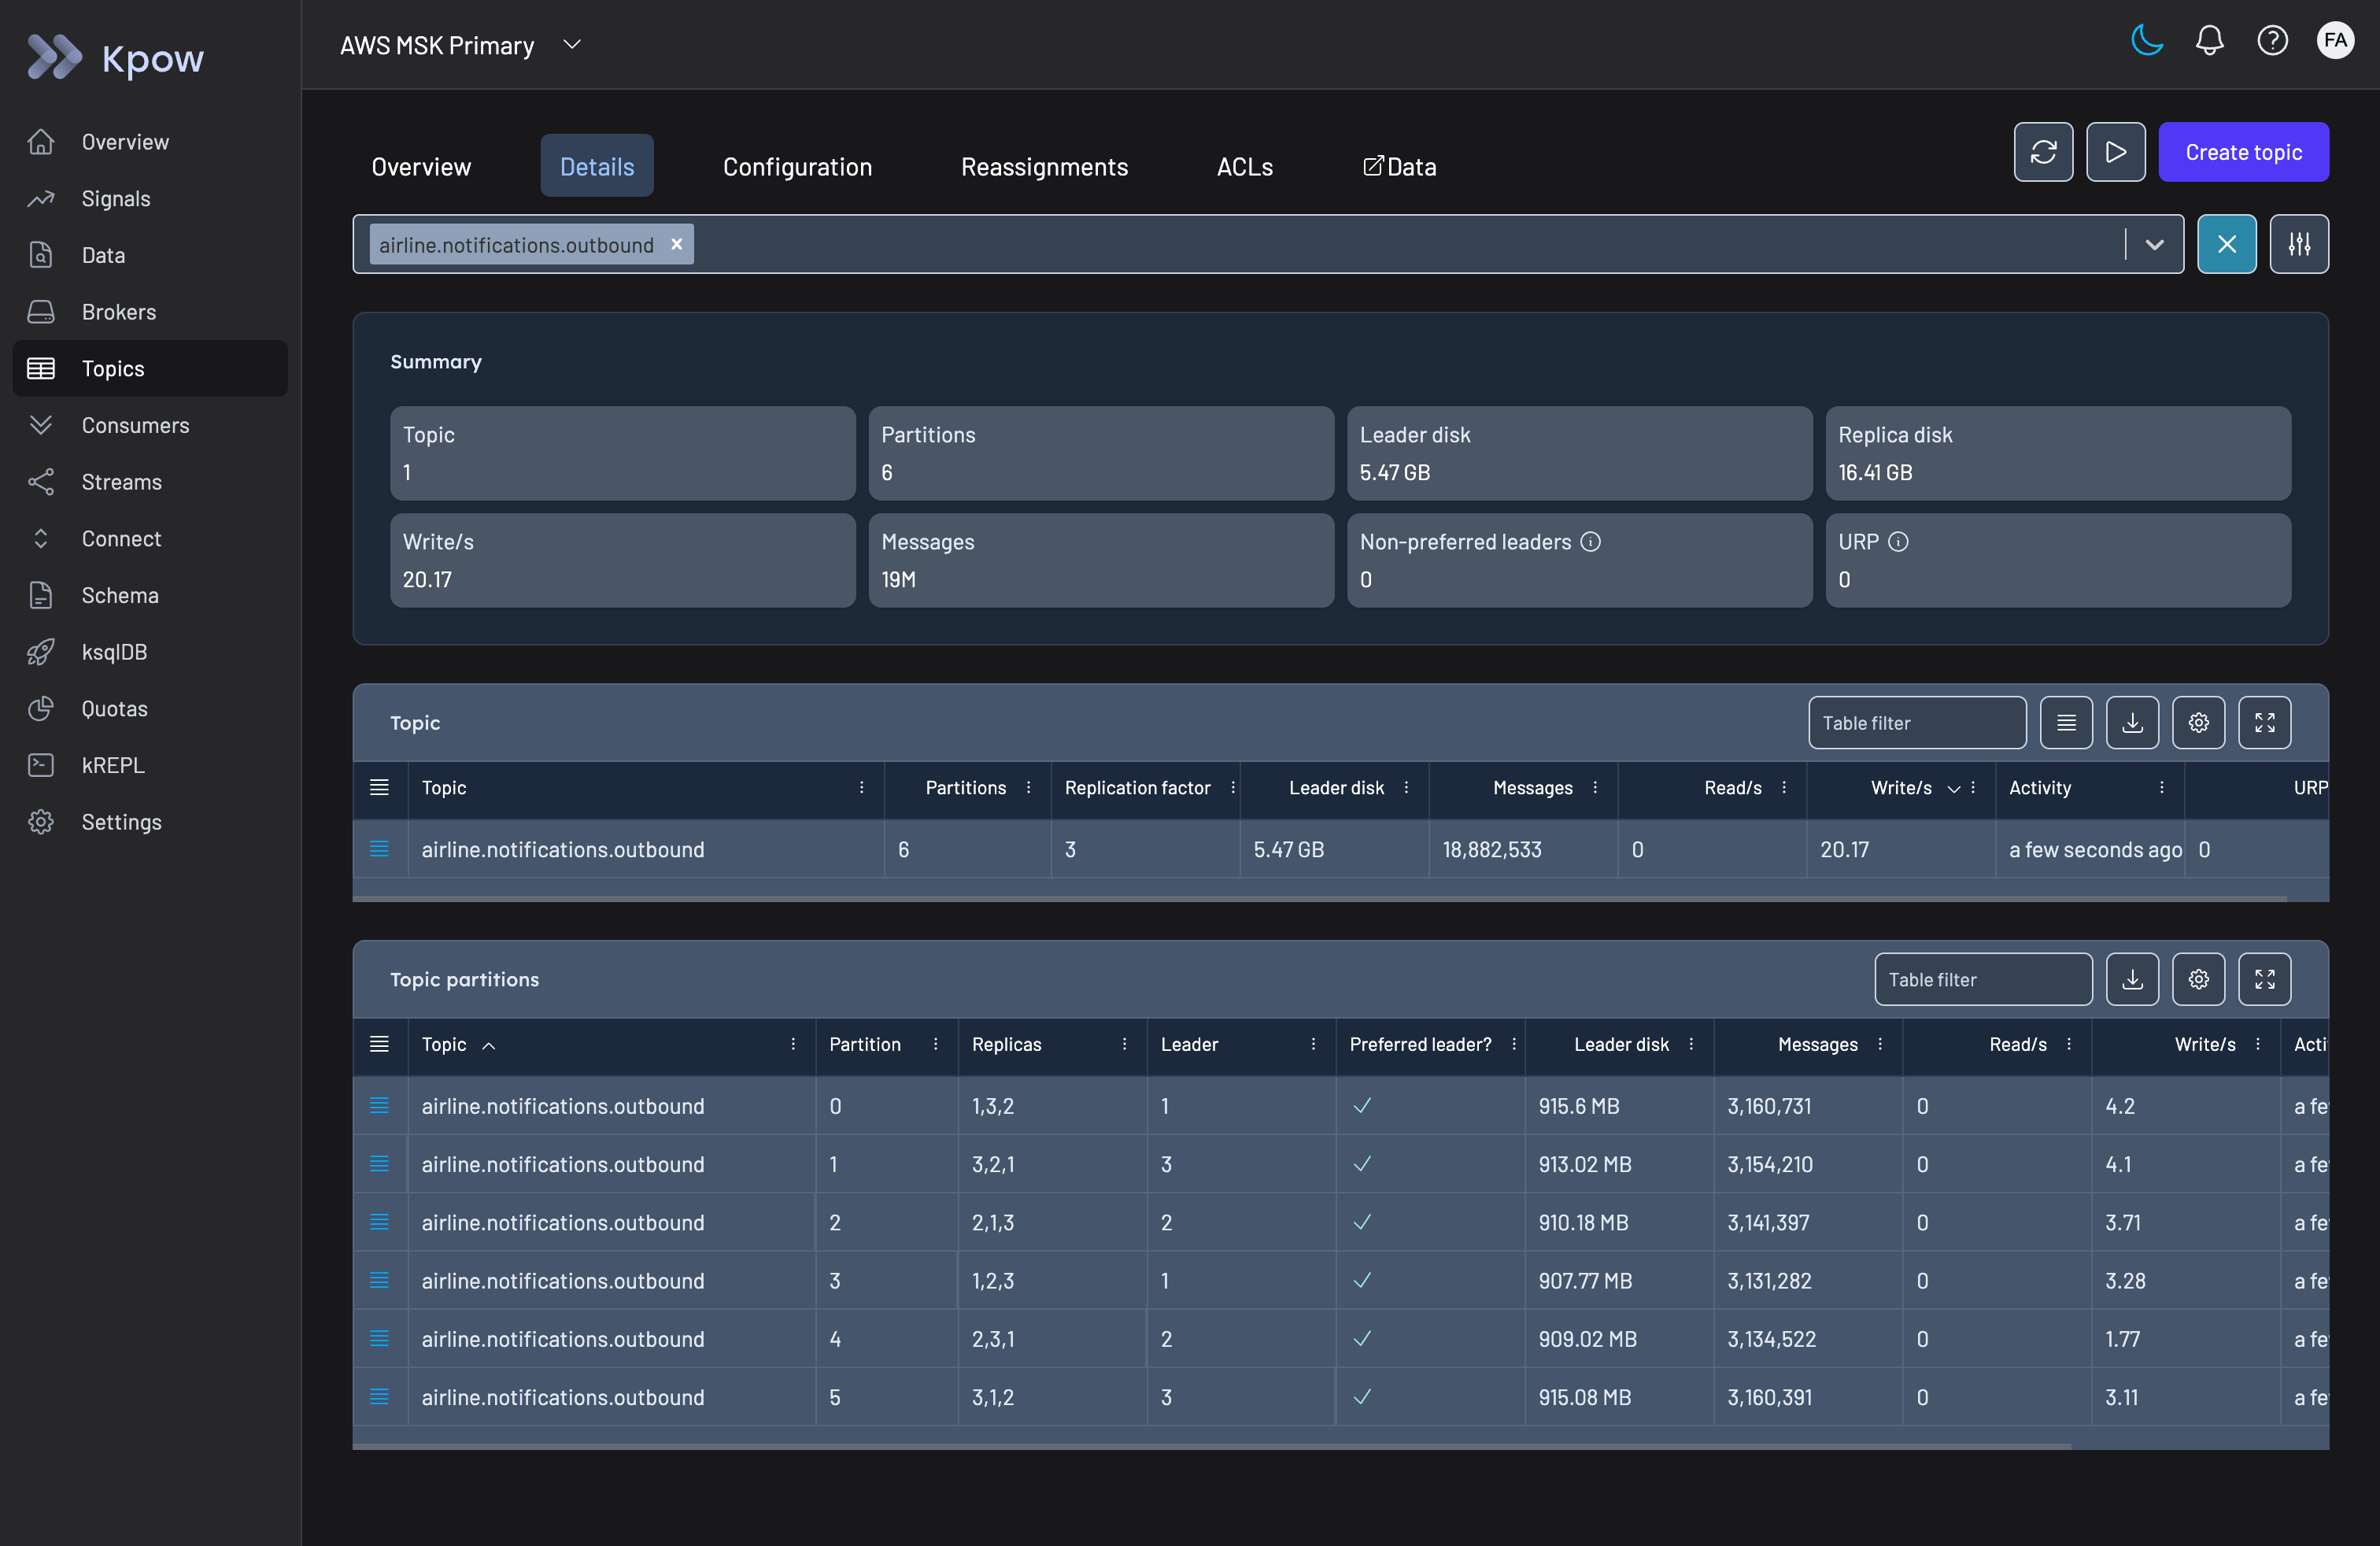Toggle dark mode moon icon
2380x1546 pixels.
coord(2146,41)
